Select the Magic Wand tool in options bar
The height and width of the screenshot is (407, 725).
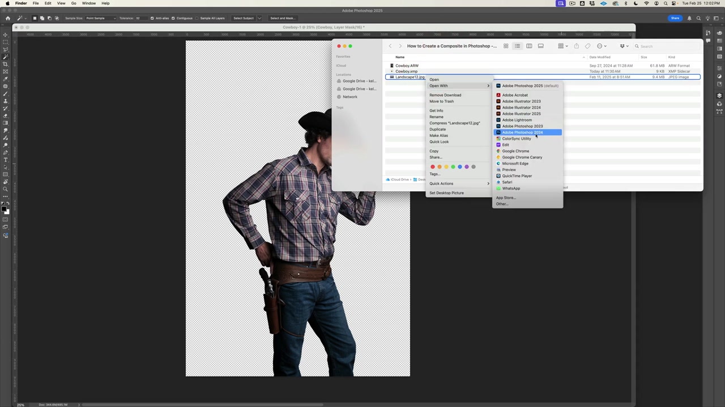[x=20, y=18]
